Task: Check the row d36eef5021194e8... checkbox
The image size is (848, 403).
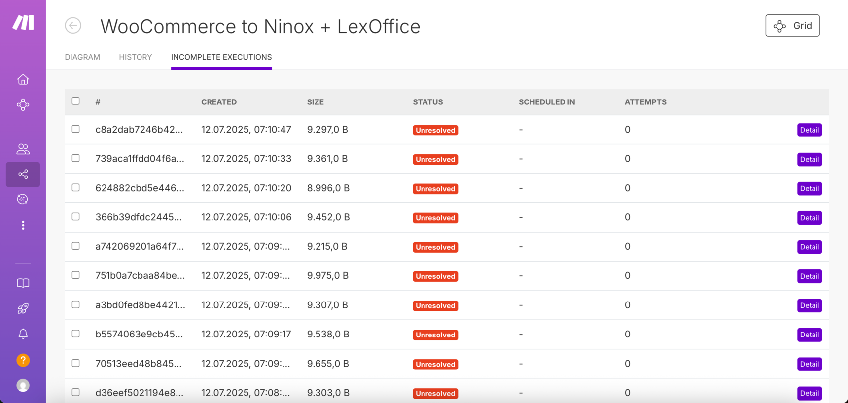Action: click(x=75, y=392)
